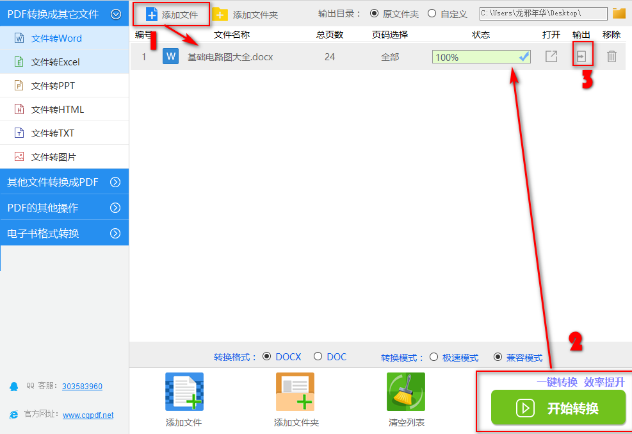Click the 添加文件夹 label at the bottom
Image resolution: width=632 pixels, height=434 pixels.
296,422
